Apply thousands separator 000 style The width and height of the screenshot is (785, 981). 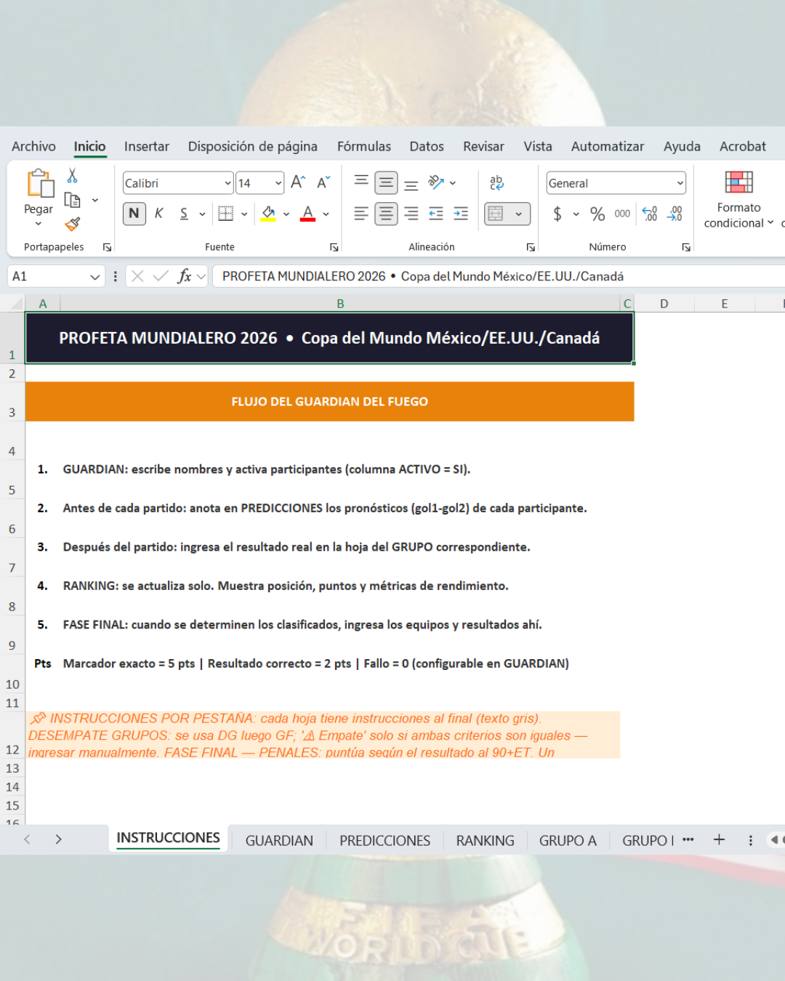coord(622,214)
